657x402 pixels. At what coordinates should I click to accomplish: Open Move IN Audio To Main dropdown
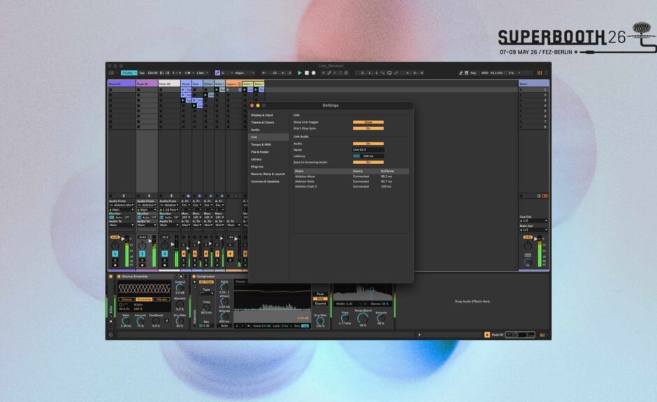(x=122, y=225)
